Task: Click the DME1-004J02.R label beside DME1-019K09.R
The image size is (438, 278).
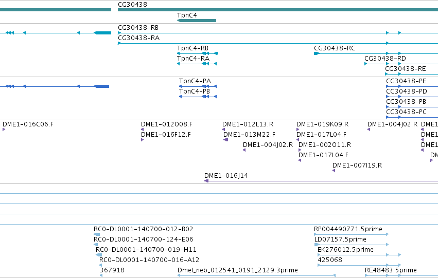Action: pos(392,124)
